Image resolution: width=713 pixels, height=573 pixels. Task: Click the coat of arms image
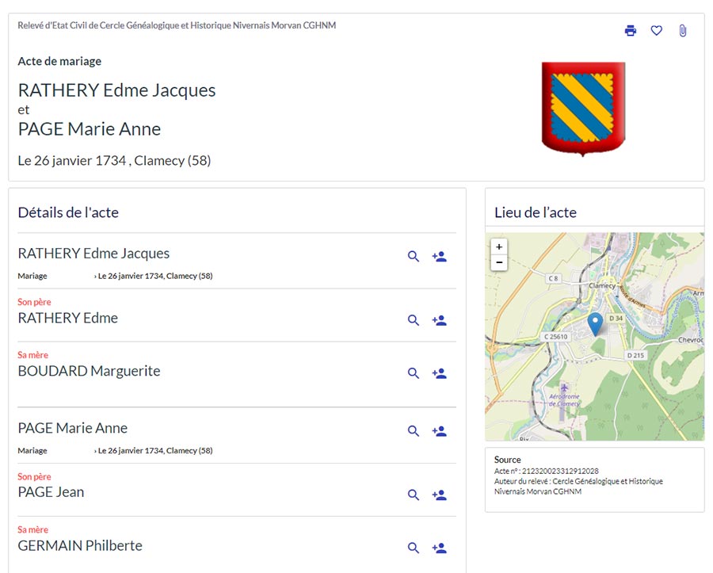tap(583, 108)
